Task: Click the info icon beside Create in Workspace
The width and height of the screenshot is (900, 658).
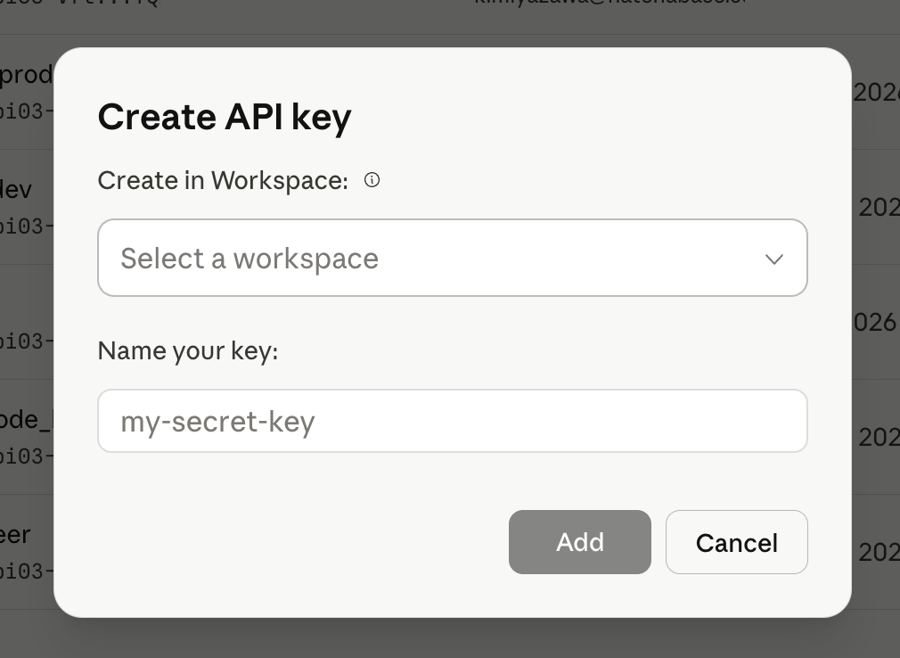Action: point(372,179)
